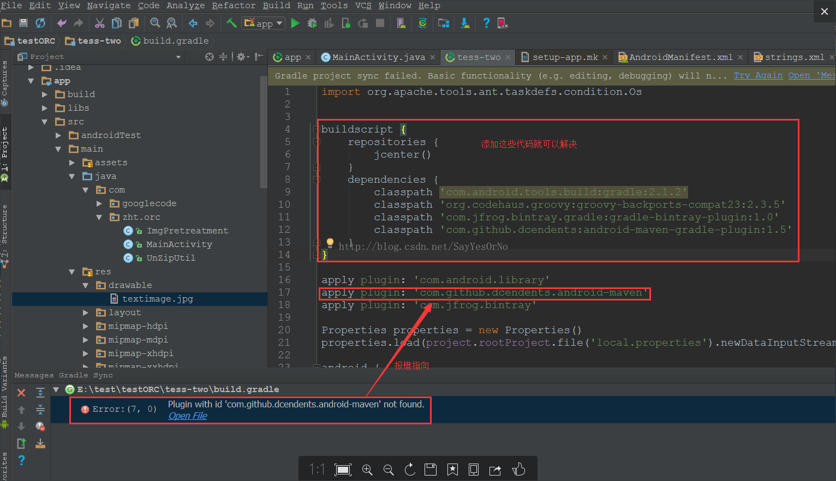Open the Project view selector dropdown
This screenshot has height=481, width=836.
(x=178, y=57)
